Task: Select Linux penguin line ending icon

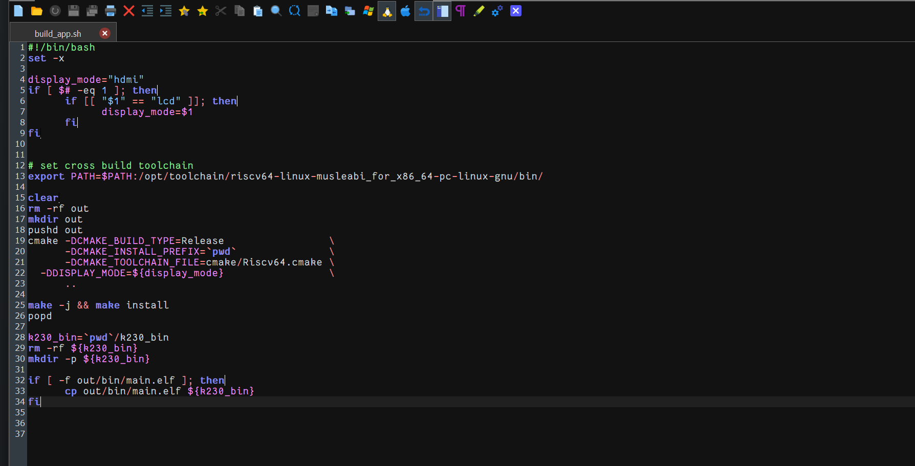Action: point(387,11)
